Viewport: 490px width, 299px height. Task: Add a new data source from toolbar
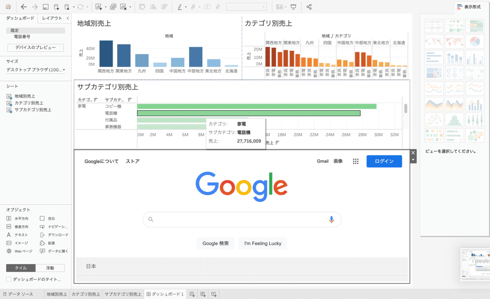(x=56, y=7)
